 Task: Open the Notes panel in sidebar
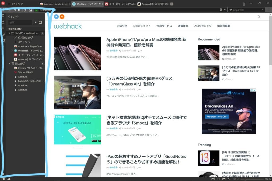[3, 28]
